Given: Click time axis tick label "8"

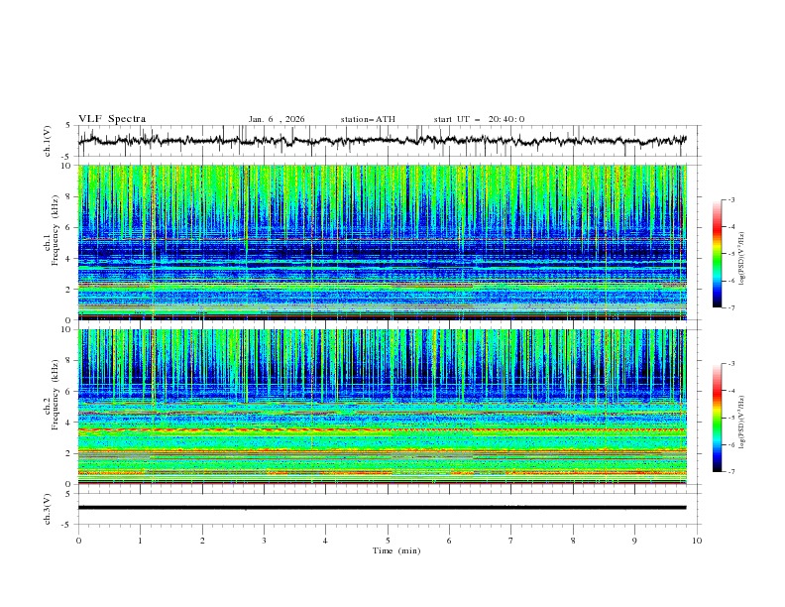Looking at the screenshot, I should 573,541.
